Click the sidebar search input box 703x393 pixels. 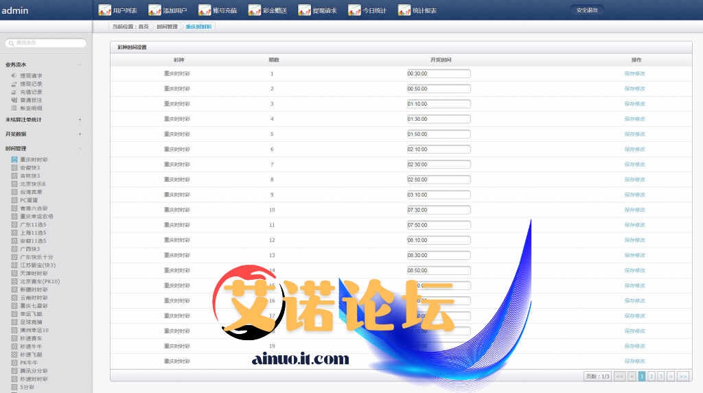tap(46, 43)
